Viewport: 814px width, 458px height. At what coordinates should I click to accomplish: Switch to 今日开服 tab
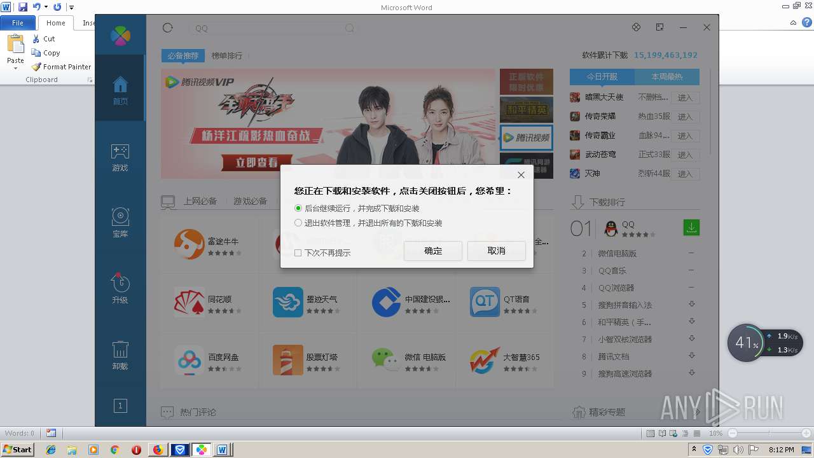[602, 76]
